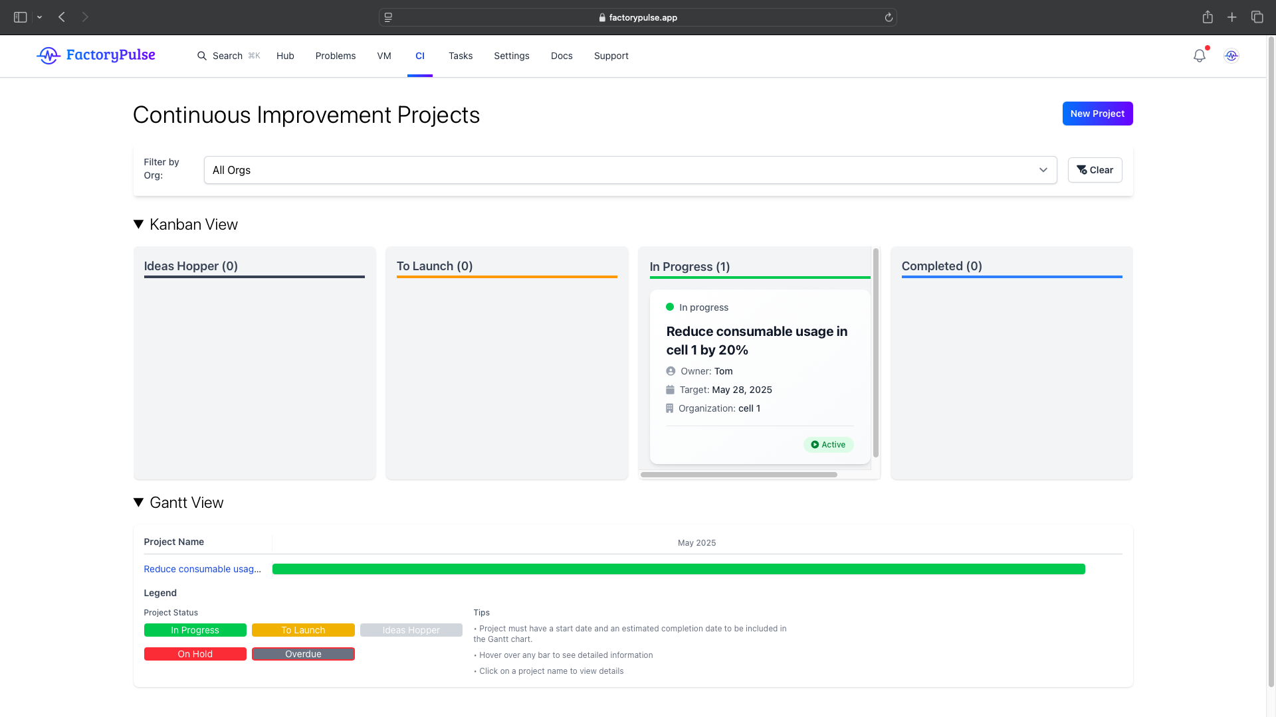Open the All Orgs filter dropdown
The image size is (1276, 717).
(x=630, y=170)
